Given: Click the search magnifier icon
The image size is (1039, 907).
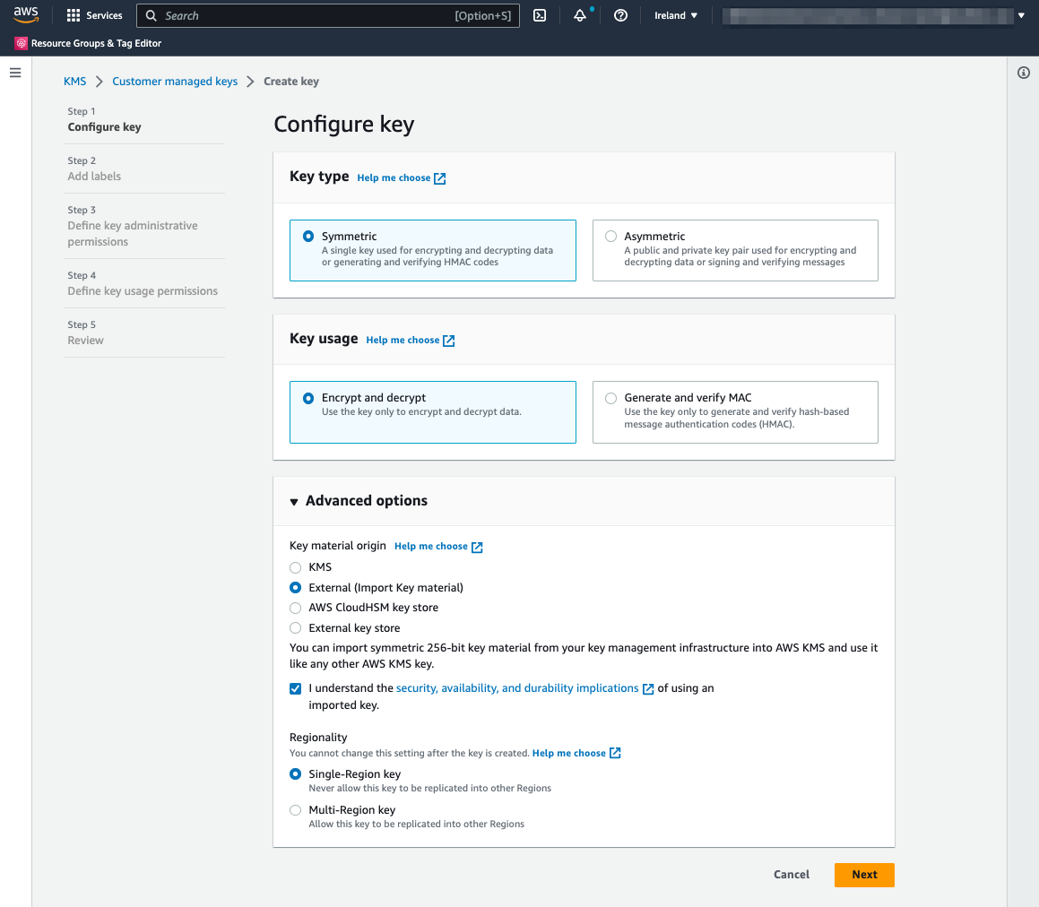Looking at the screenshot, I should point(152,15).
